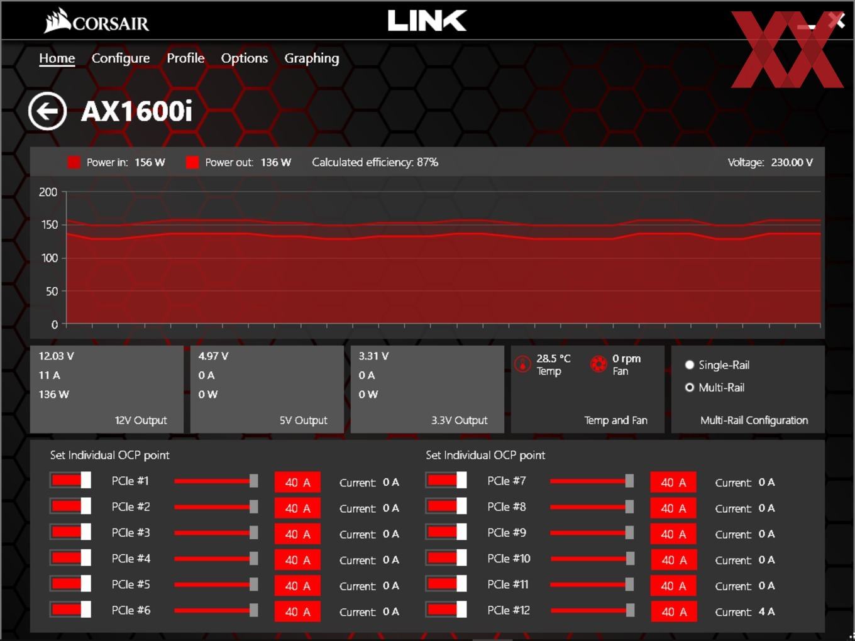Screen dimensions: 855x641
Task: Select the Single-Rail option
Action: [717, 365]
